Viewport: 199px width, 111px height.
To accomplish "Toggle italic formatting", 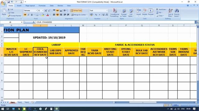I will tap(28, 15).
